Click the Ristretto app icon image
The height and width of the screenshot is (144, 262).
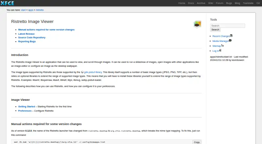(197, 25)
